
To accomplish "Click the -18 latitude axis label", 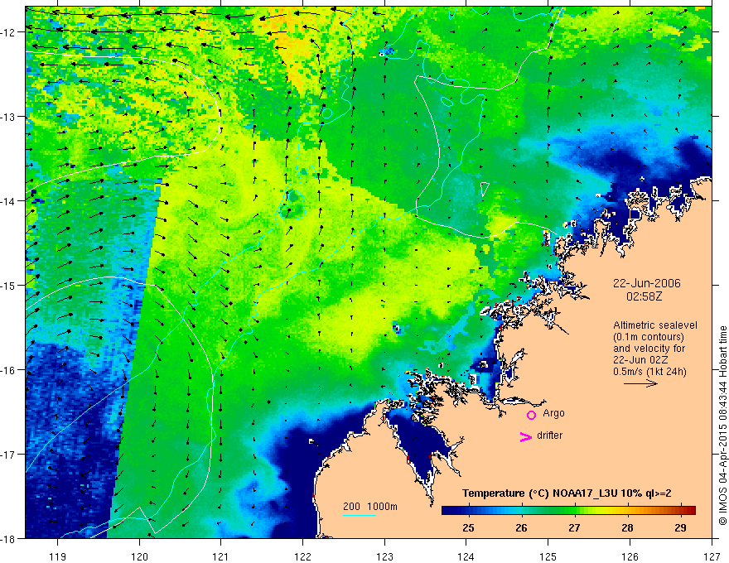I will 8,539.
